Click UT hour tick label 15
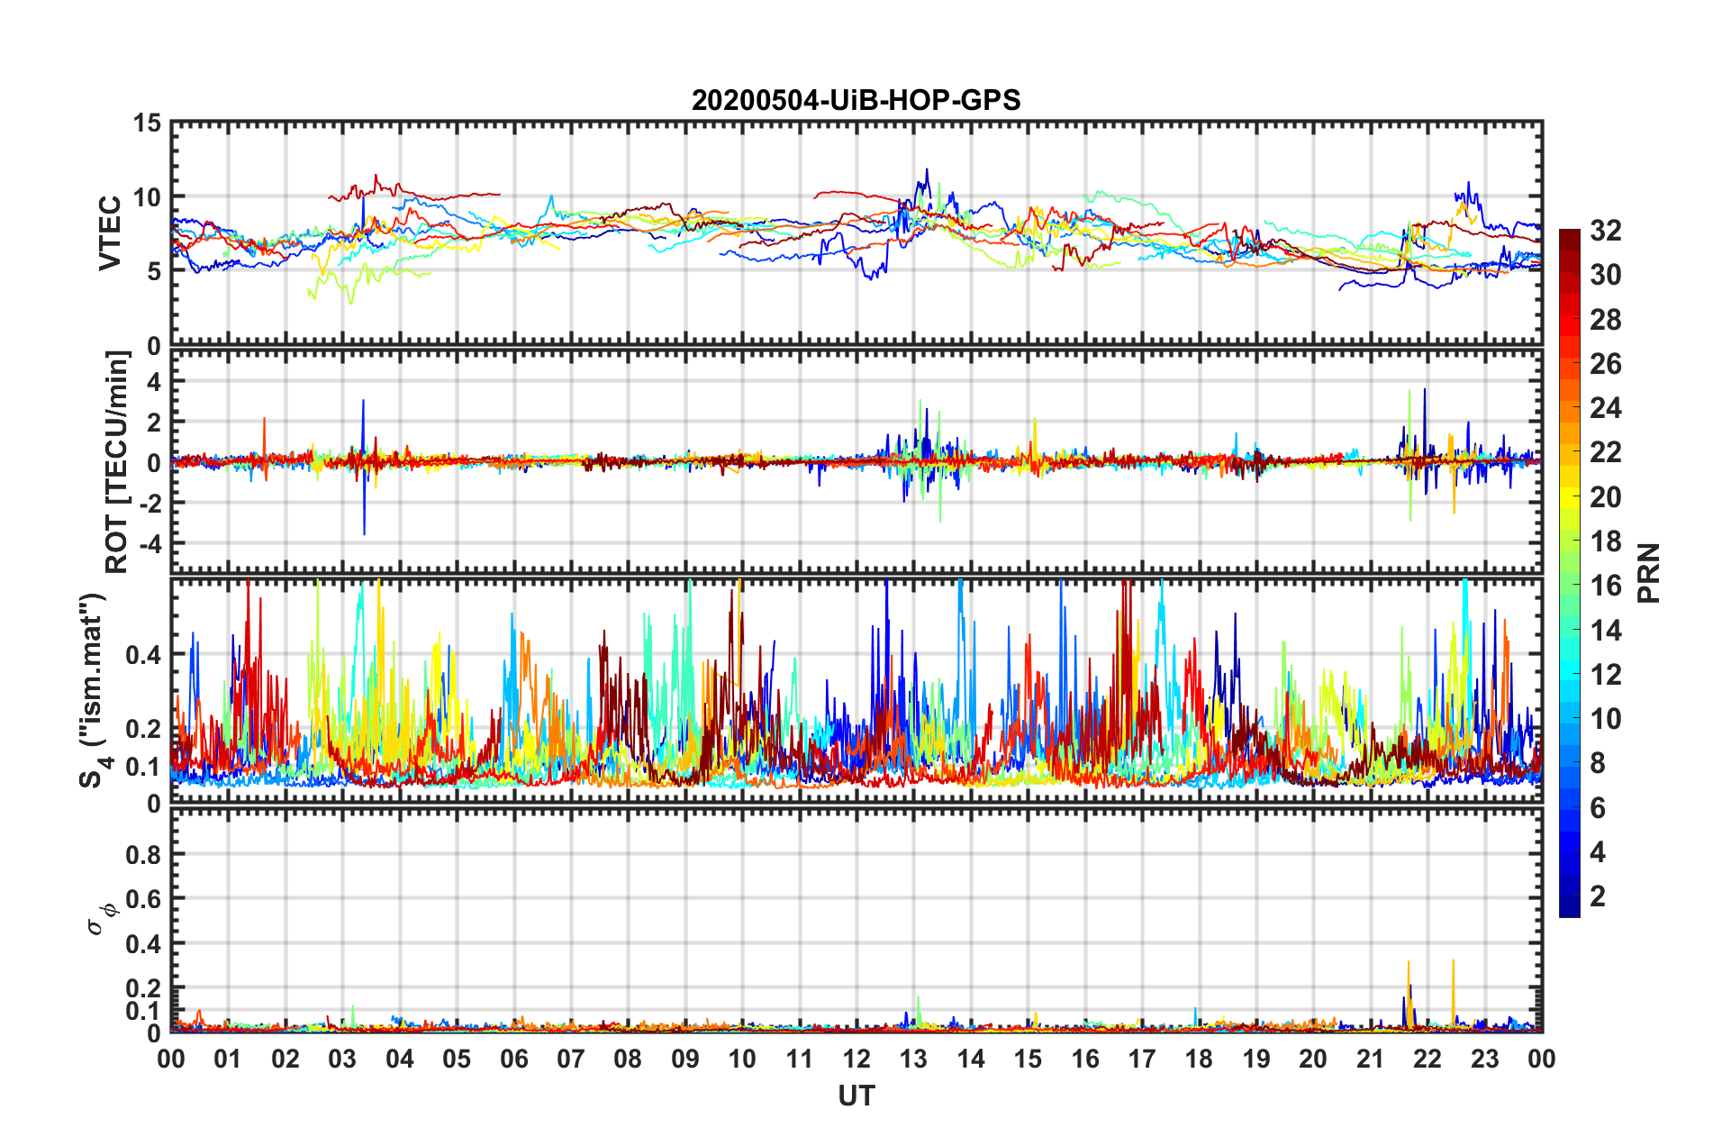 [x=1028, y=1059]
